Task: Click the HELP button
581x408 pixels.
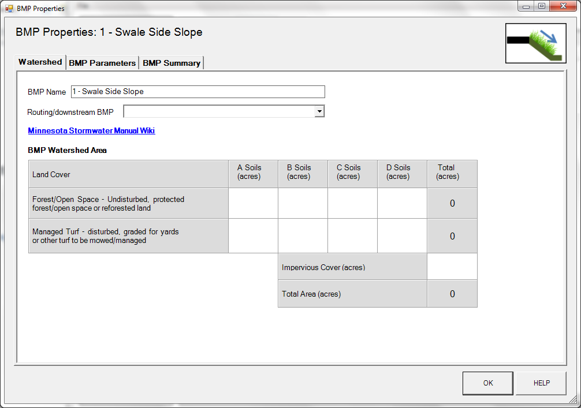Action: 541,383
